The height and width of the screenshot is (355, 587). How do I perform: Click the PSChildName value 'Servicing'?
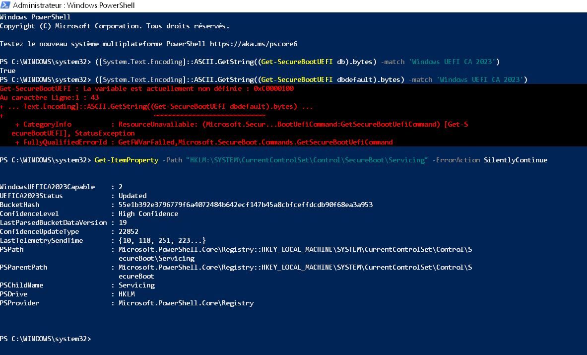136,285
